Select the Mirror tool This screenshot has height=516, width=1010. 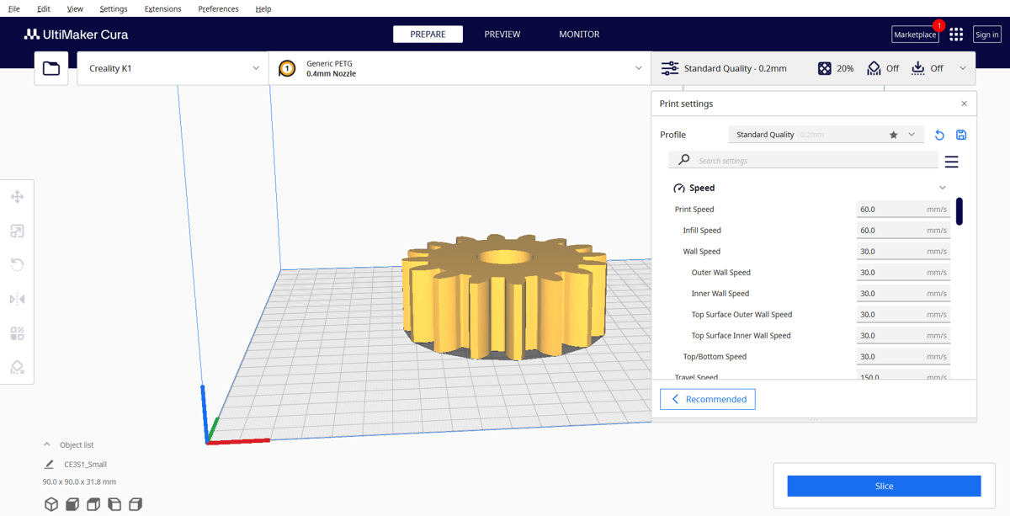17,299
